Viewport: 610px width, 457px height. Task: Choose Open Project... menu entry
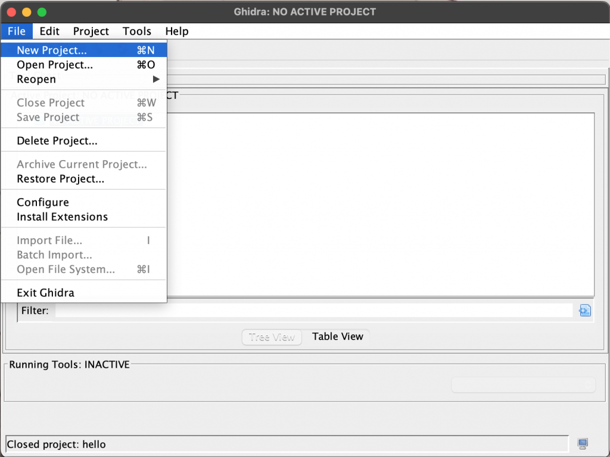83,64
